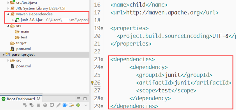Click the open browser globe icon
The height and width of the screenshot is (110, 236).
[x=45, y=105]
